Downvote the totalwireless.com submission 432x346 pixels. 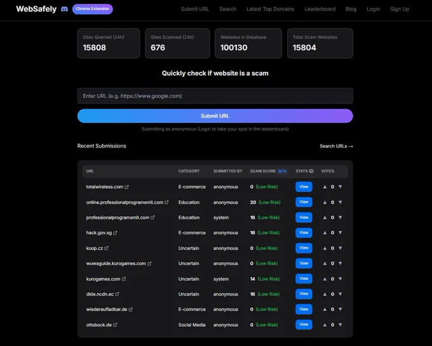click(x=341, y=187)
